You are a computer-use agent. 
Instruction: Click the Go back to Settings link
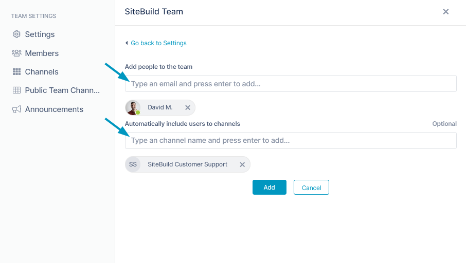tap(158, 43)
